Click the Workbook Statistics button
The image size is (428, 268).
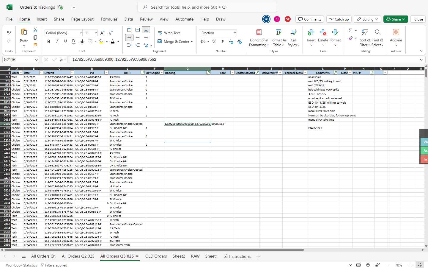tap(21, 265)
